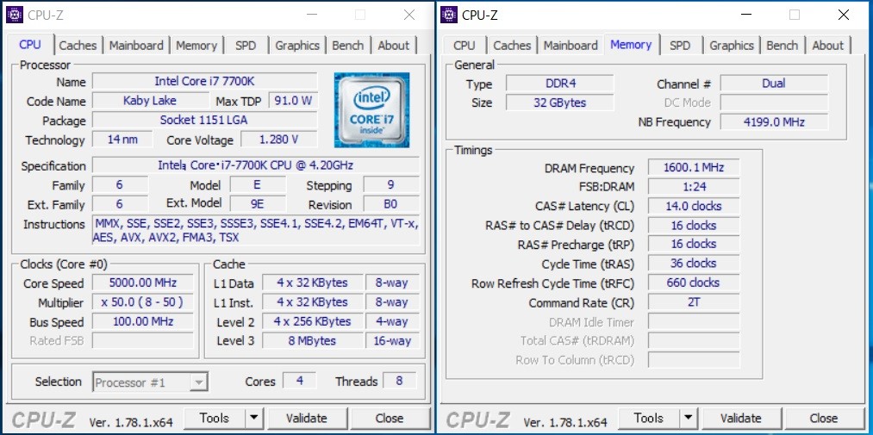Select Memory tab in right CPU-Z window

click(x=631, y=45)
